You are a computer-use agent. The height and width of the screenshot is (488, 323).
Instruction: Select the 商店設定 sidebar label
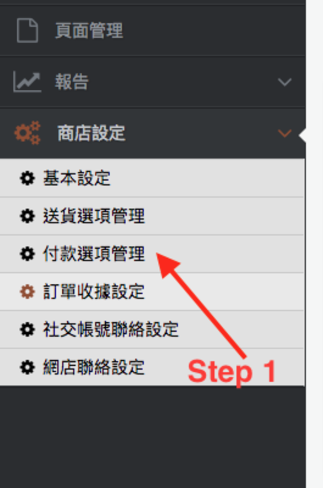click(92, 133)
